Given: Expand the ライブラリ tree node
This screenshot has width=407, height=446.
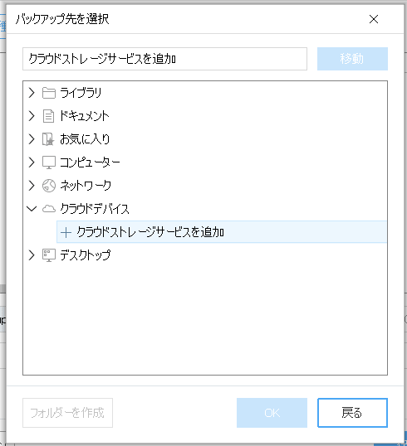Looking at the screenshot, I should 32,93.
